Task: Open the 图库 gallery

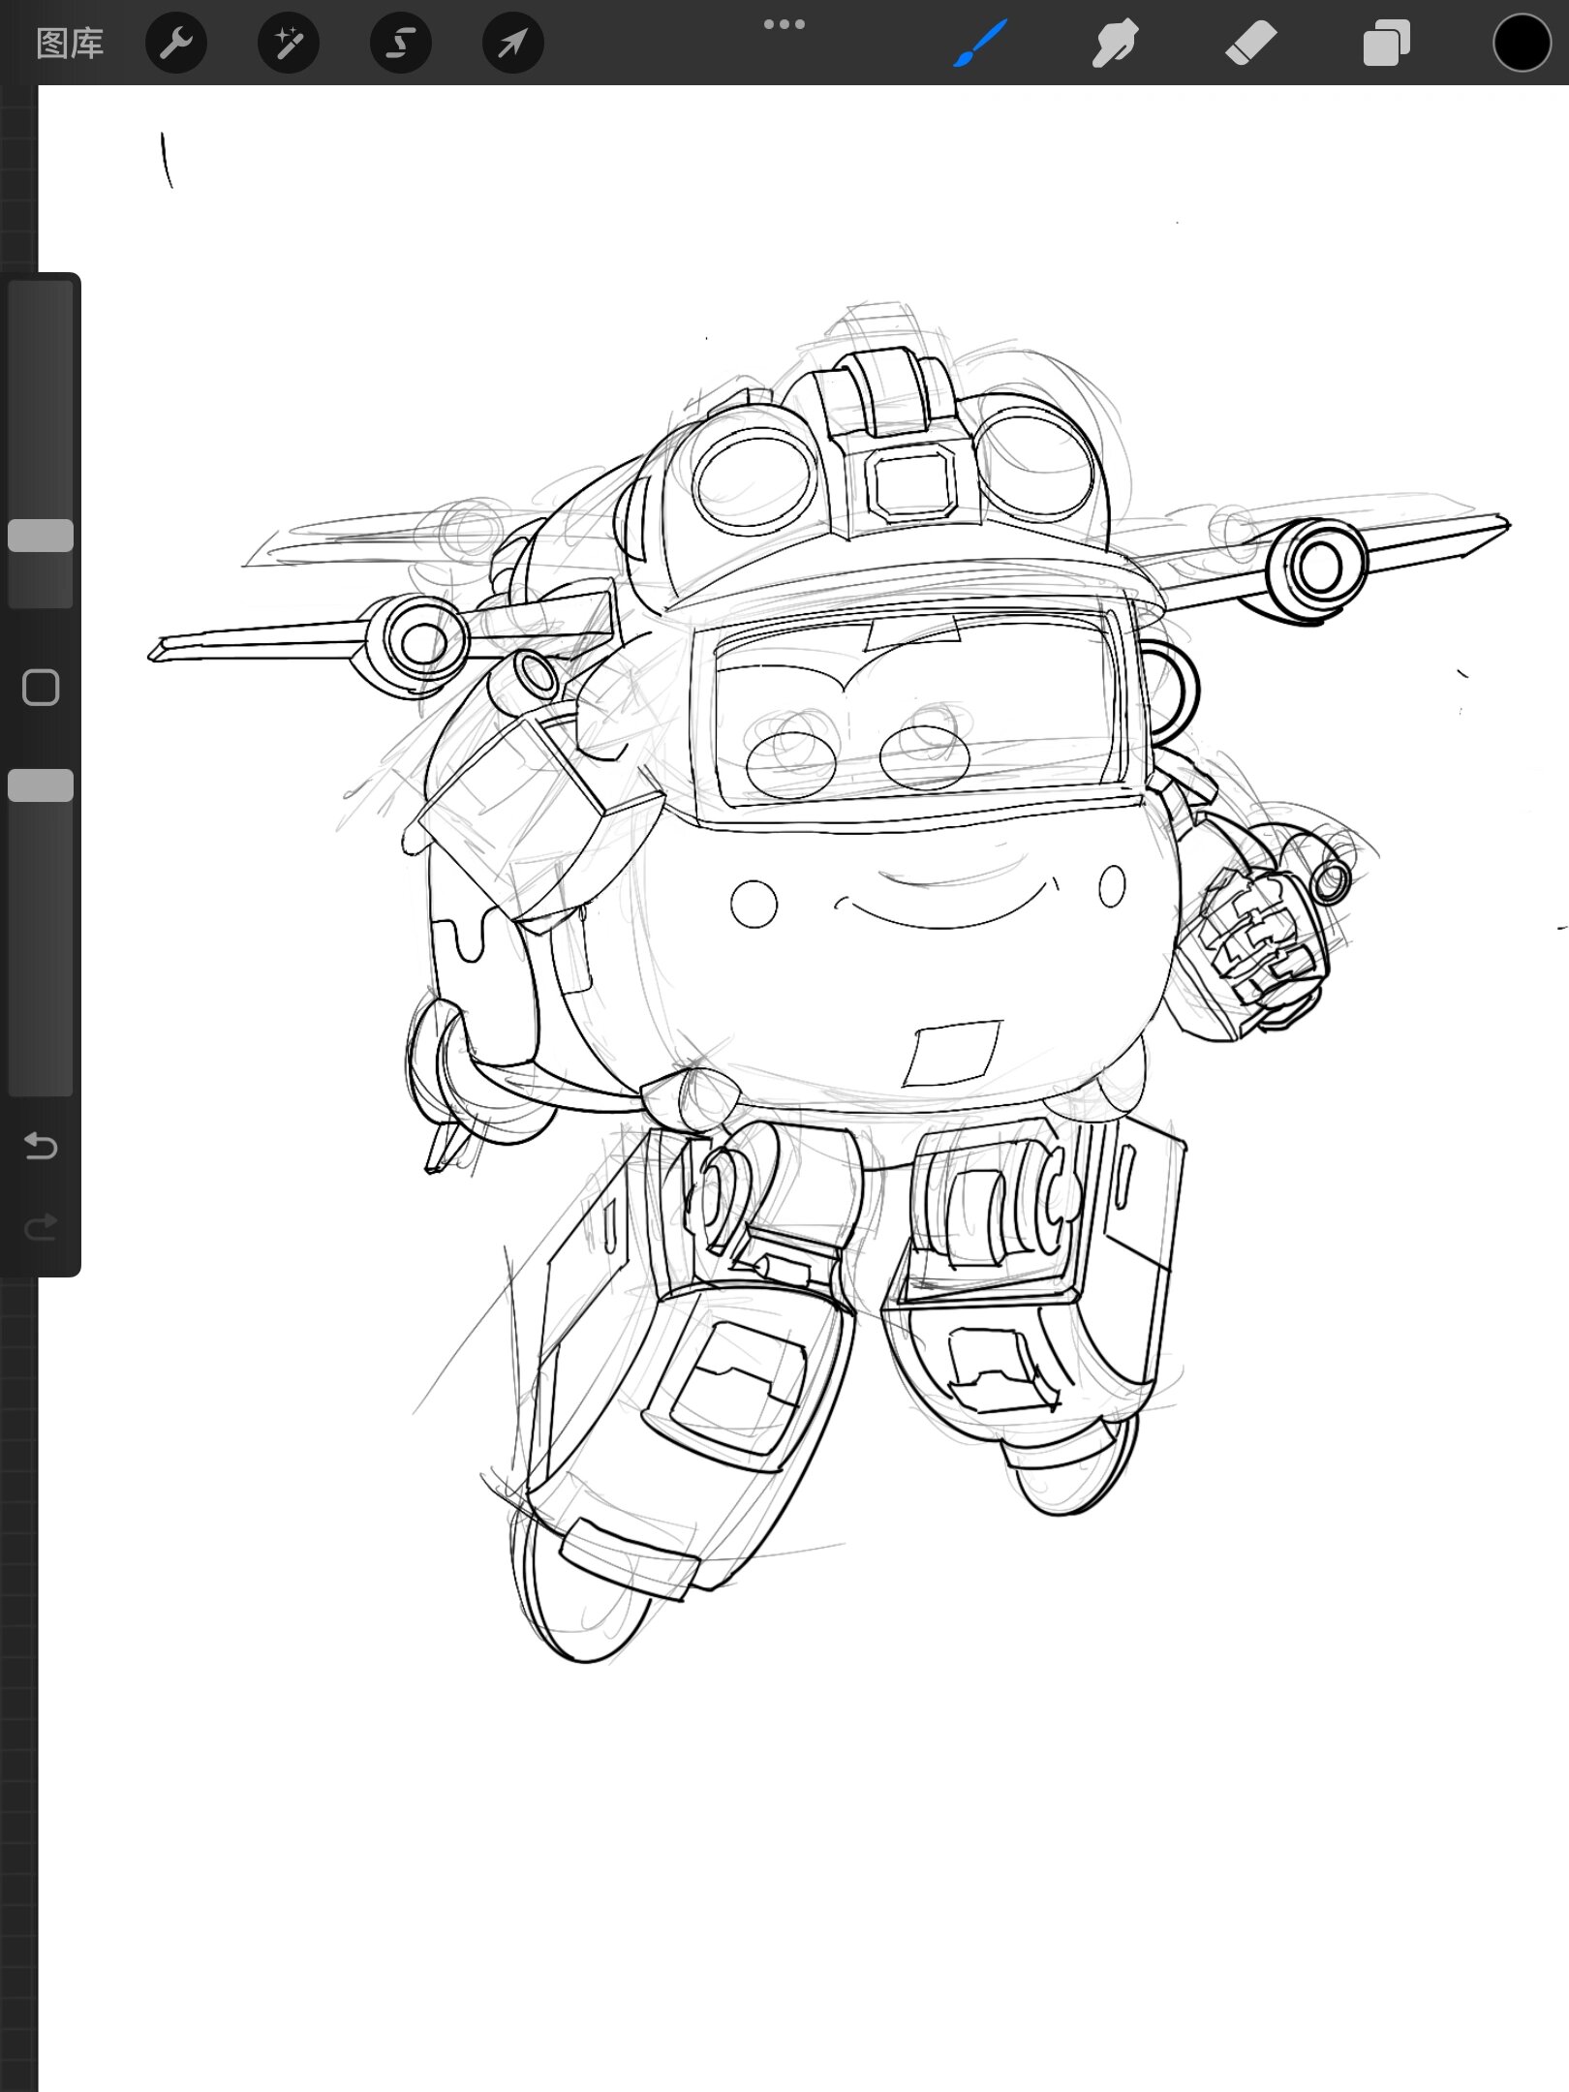Action: pyautogui.click(x=70, y=44)
